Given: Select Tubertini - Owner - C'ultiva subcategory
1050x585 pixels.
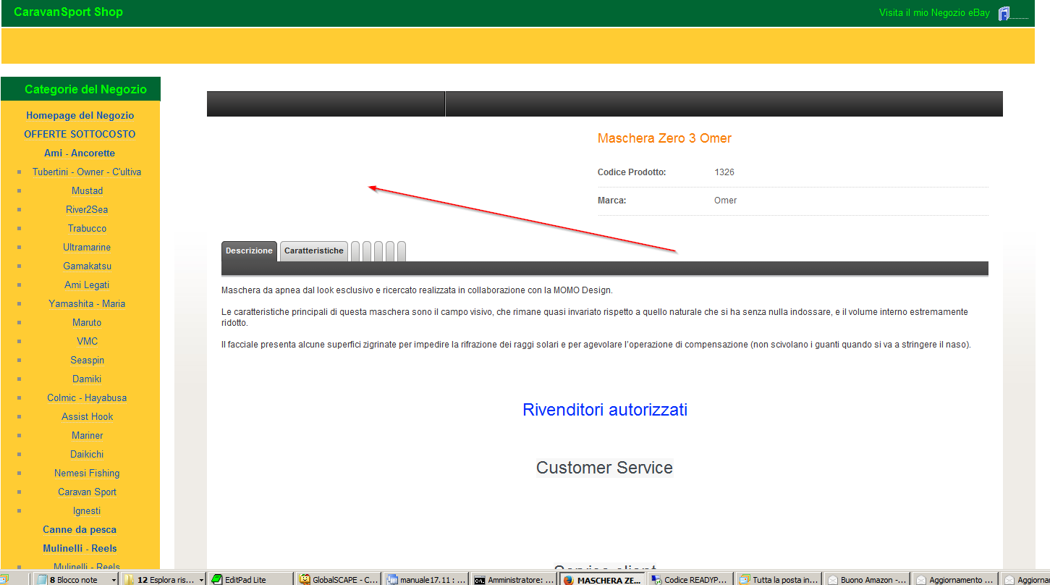Looking at the screenshot, I should click(x=87, y=172).
